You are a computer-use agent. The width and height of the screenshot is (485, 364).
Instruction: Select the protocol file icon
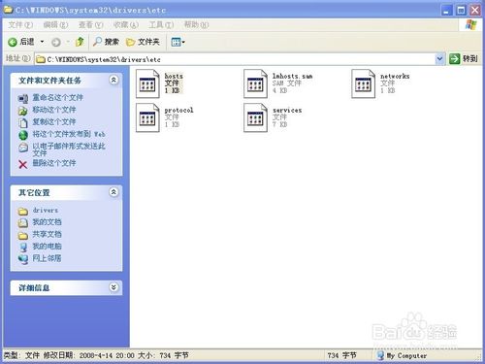(x=147, y=117)
